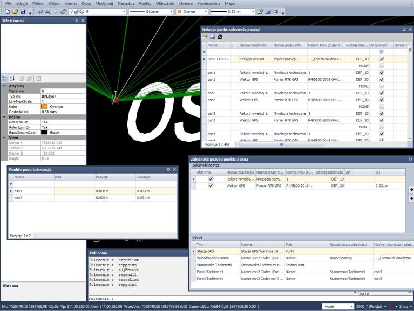Click the Save icon in the main toolbar
Screen dimensions: 414x311
pyautogui.click(x=23, y=11)
